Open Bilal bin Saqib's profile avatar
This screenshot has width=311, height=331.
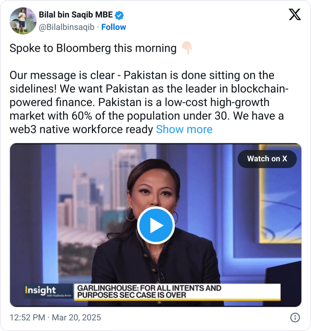click(x=23, y=21)
